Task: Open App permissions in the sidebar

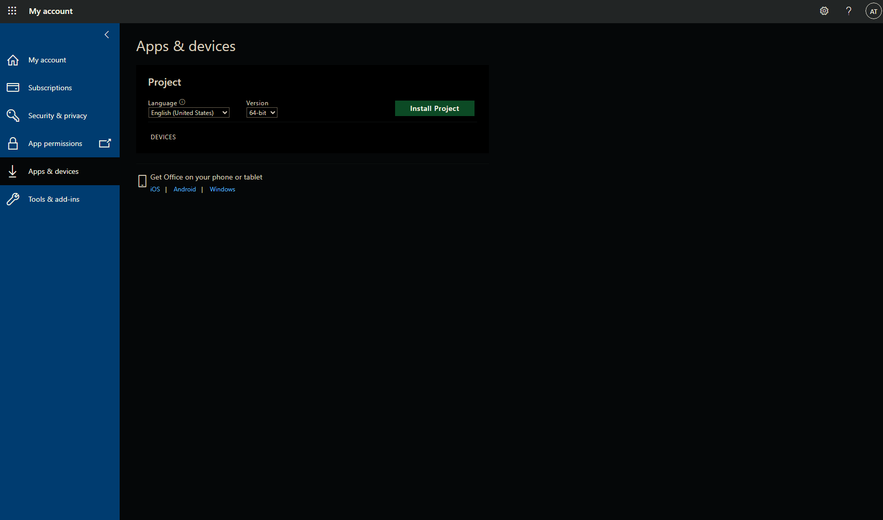Action: [60, 143]
